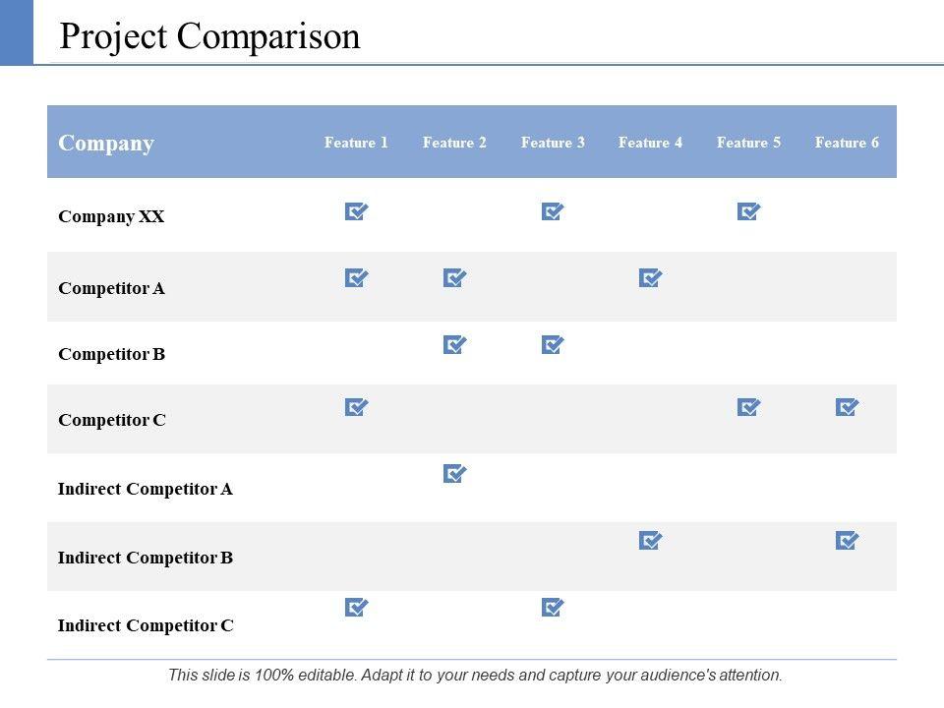Select Competitor A Feature 4 checkmark

[651, 278]
